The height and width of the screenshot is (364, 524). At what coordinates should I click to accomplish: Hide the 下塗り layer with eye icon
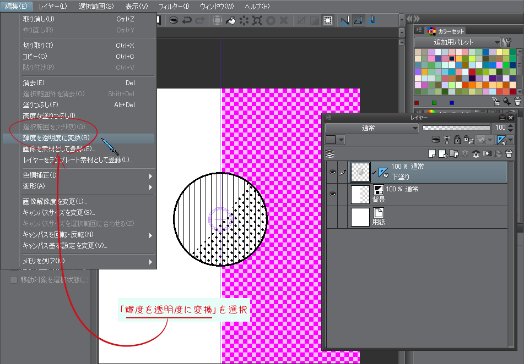[332, 172]
